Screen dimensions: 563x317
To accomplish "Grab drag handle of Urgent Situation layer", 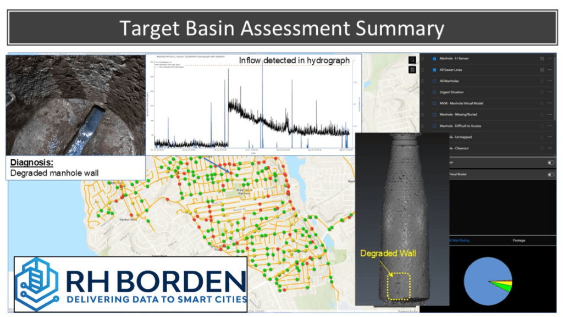I will point(423,92).
